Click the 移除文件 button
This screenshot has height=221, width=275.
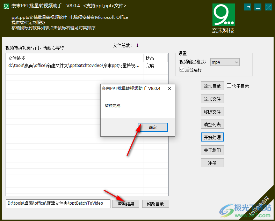pos(212,112)
